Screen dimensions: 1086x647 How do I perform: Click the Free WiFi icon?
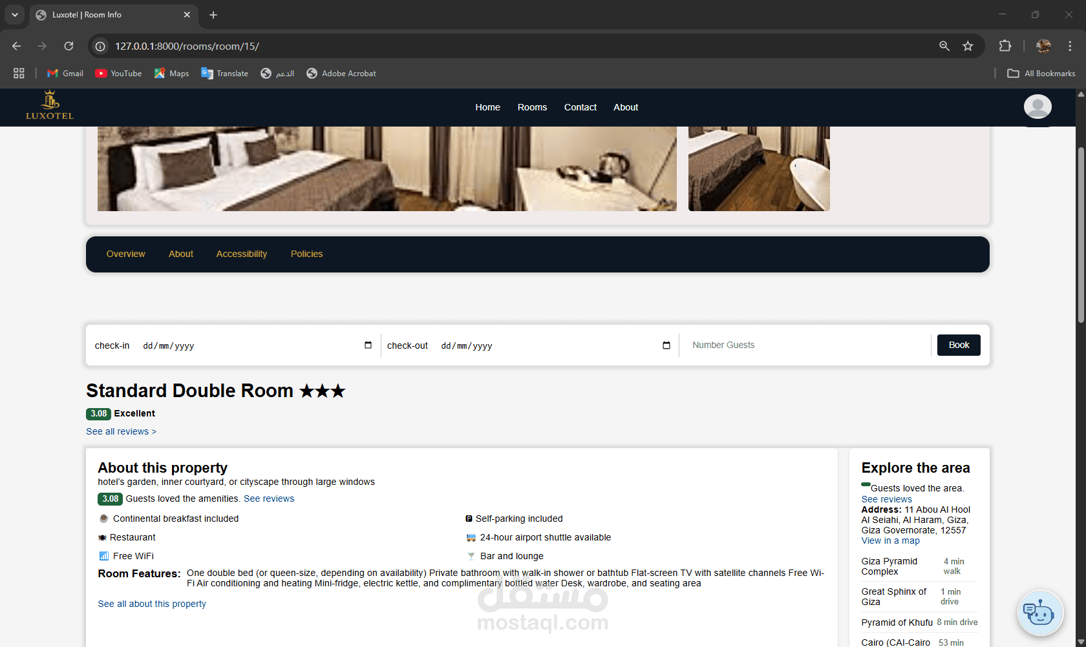click(x=103, y=556)
